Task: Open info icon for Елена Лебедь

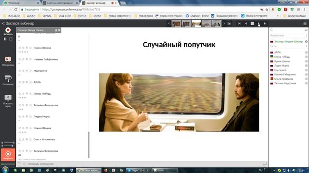Action: coord(306,57)
